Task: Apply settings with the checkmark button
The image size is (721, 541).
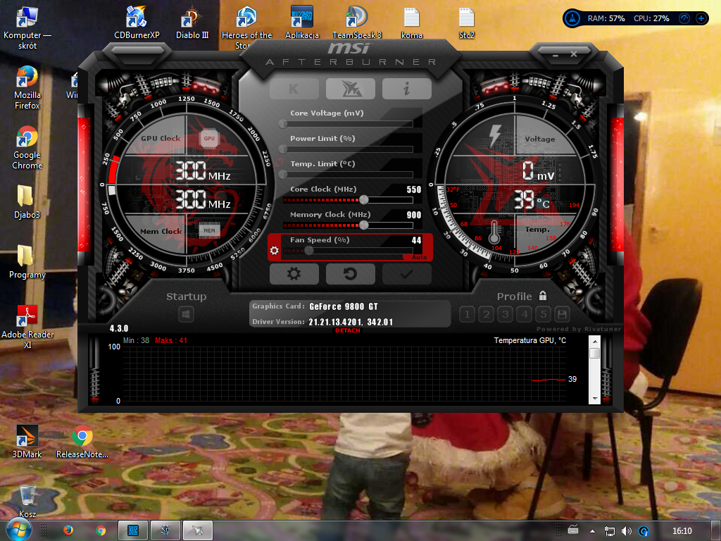Action: point(406,274)
